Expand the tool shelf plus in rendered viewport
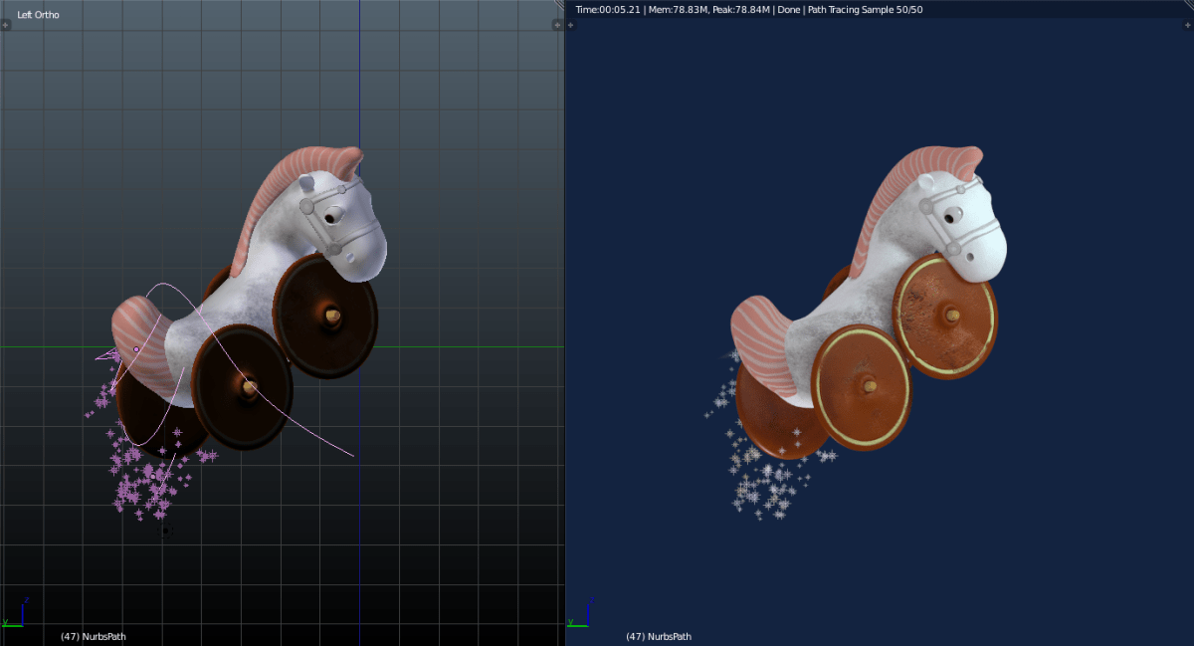This screenshot has height=646, width=1194. click(x=571, y=25)
